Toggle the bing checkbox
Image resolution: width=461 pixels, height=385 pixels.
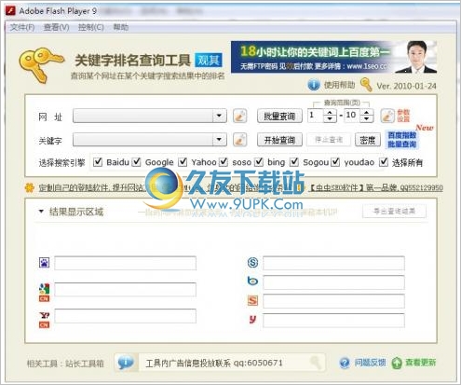259,162
